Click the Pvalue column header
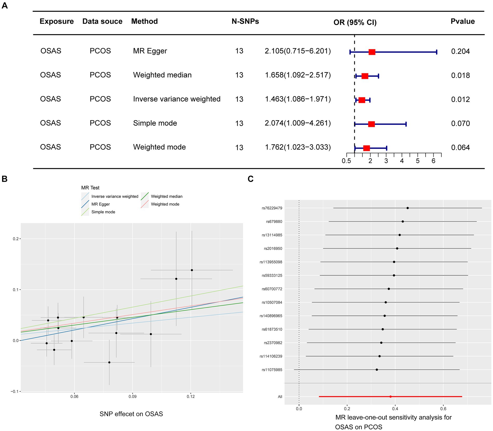This screenshot has height=431, width=493. coord(463,21)
